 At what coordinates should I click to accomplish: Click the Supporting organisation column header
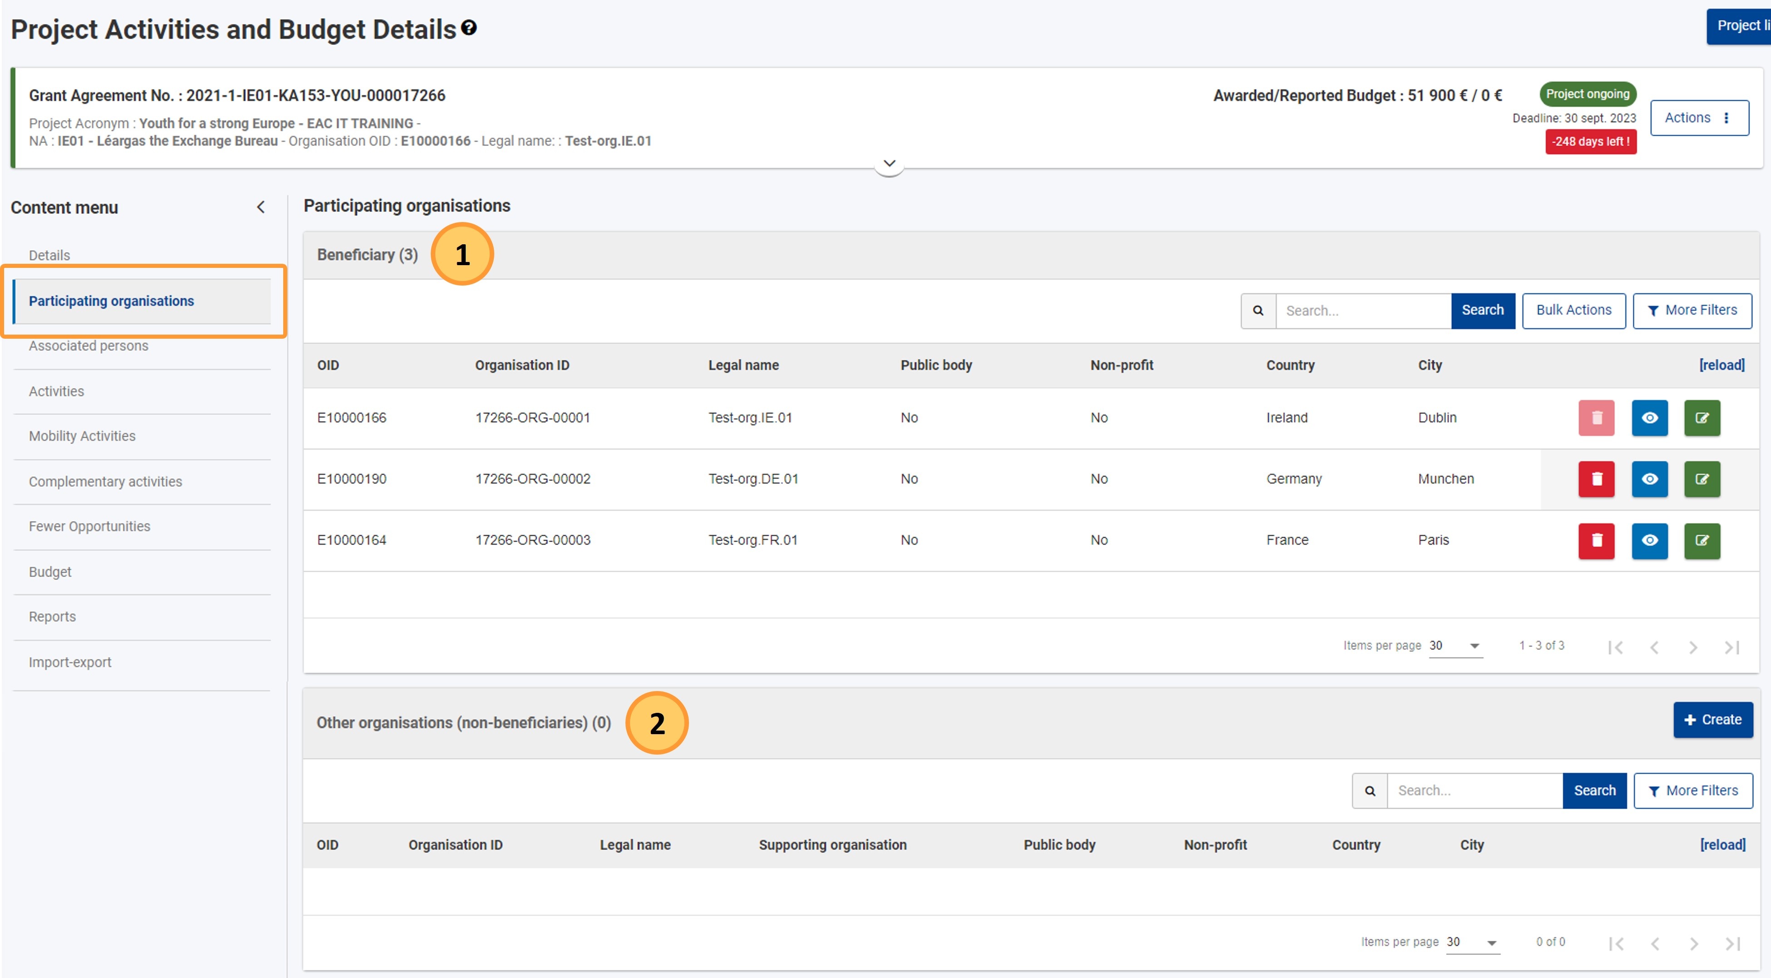[x=832, y=845]
